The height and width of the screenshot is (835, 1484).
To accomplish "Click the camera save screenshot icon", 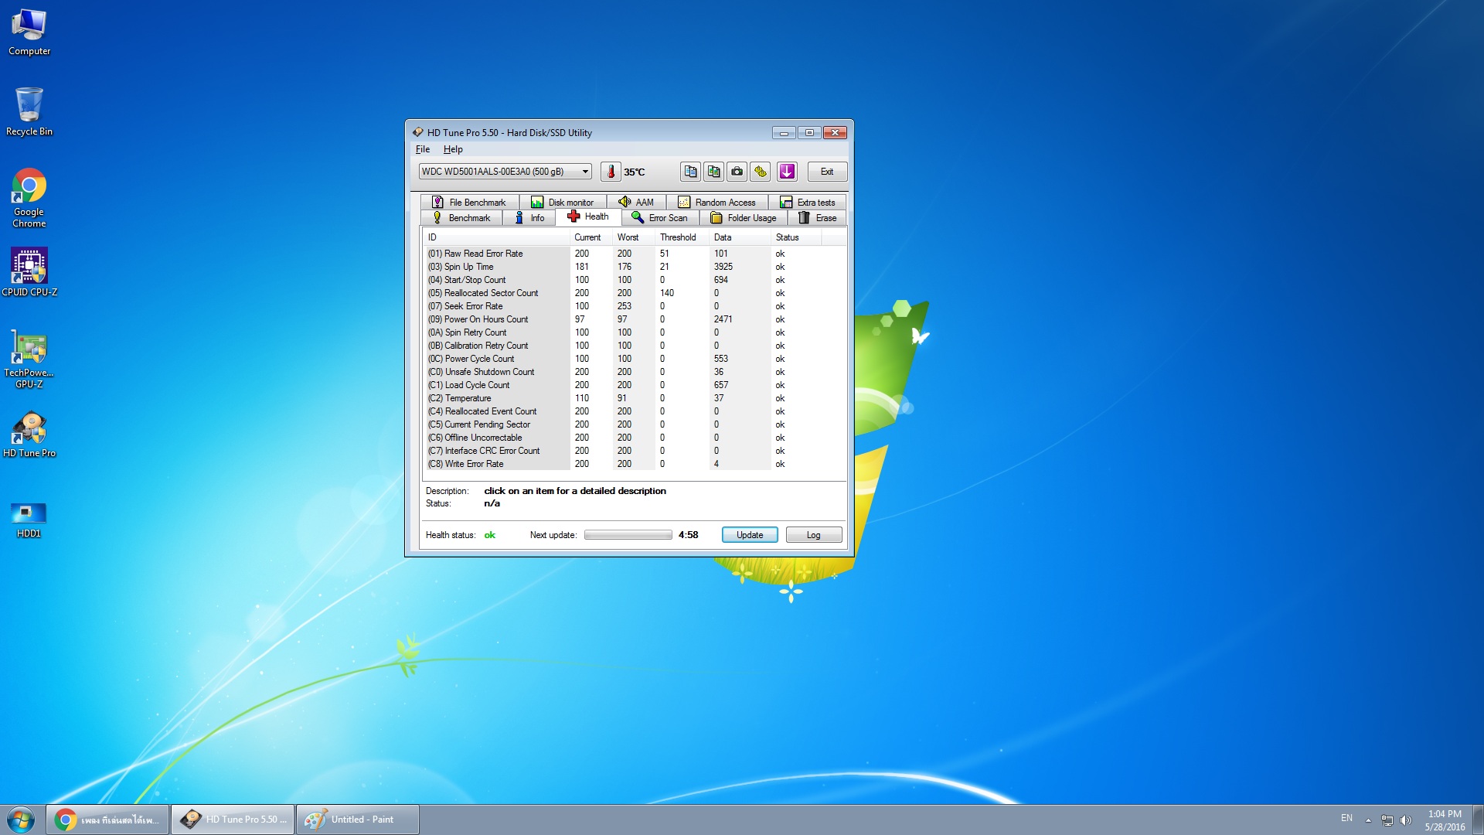I will (x=737, y=172).
